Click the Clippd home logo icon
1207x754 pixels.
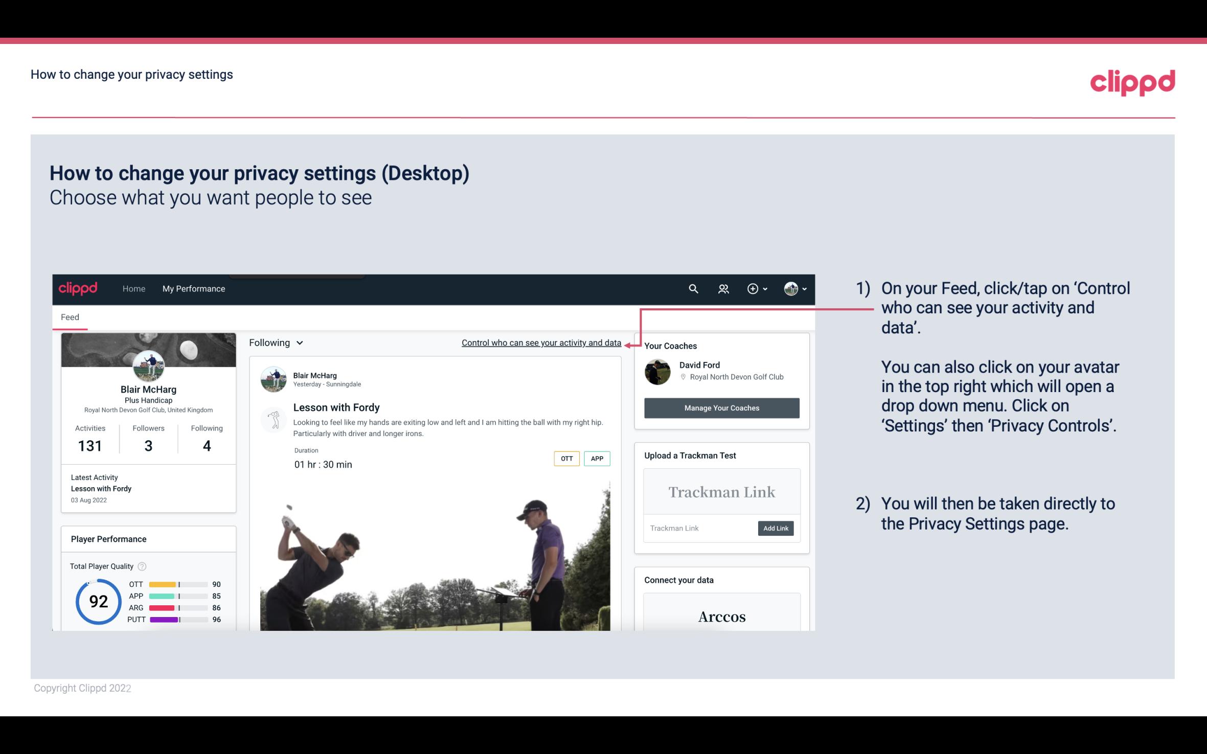[x=79, y=288]
